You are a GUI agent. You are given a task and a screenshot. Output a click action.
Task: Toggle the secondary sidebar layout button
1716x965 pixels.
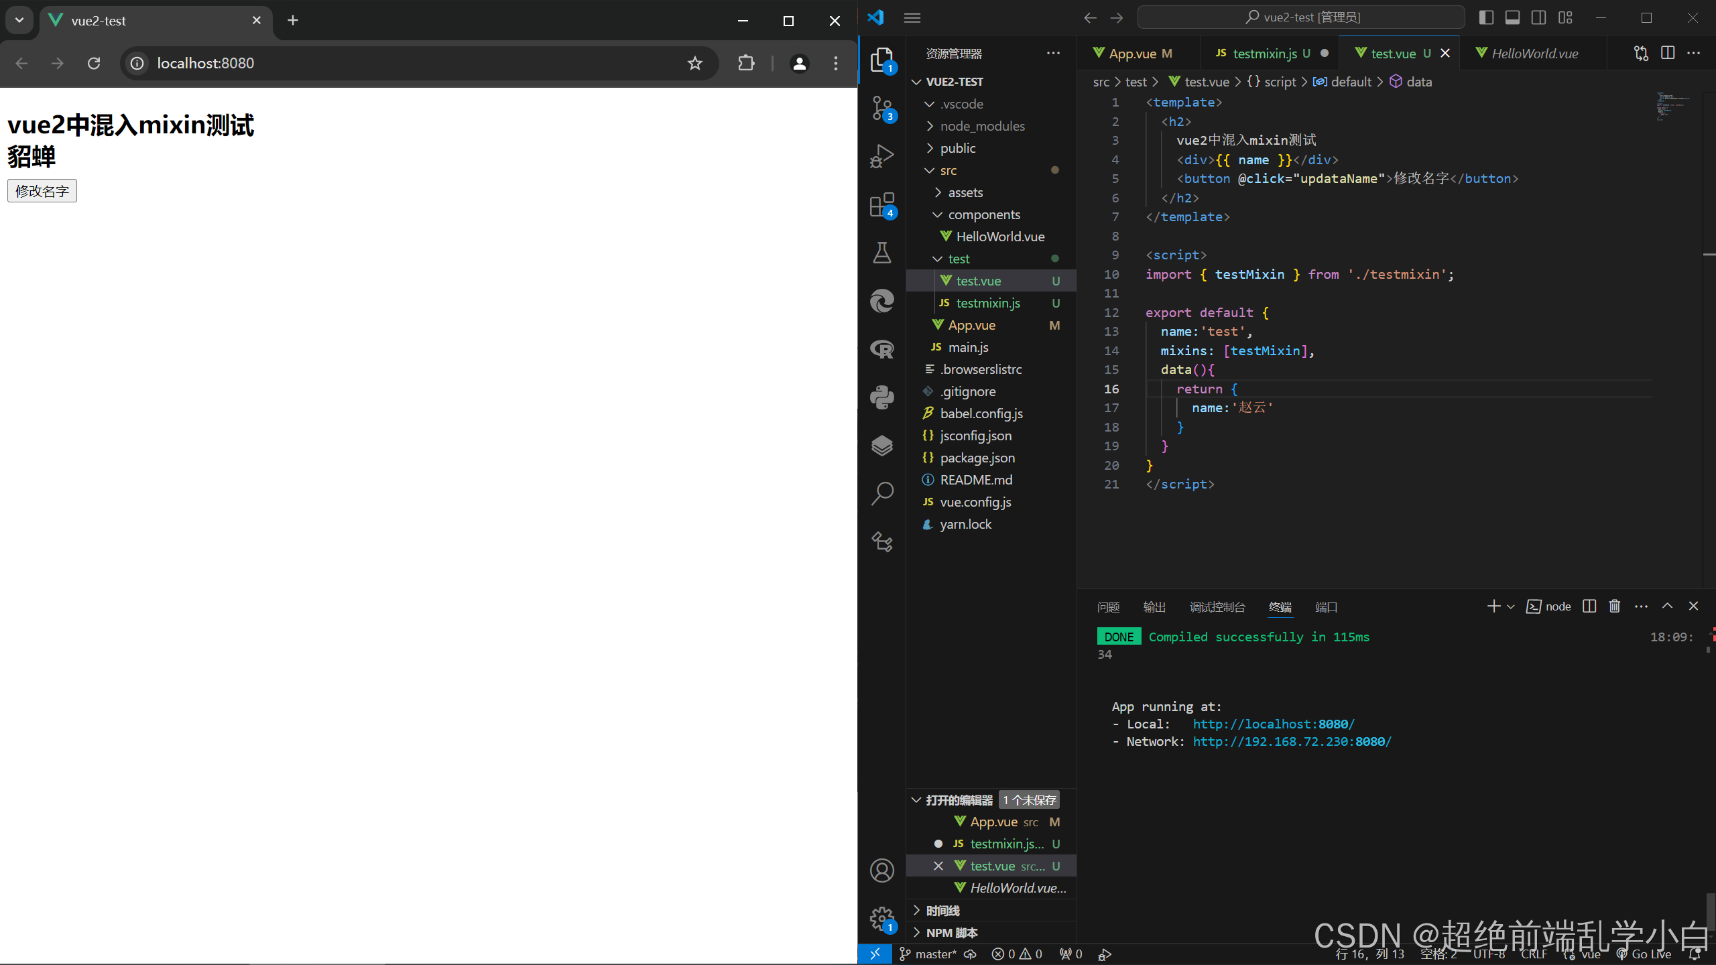click(1538, 17)
